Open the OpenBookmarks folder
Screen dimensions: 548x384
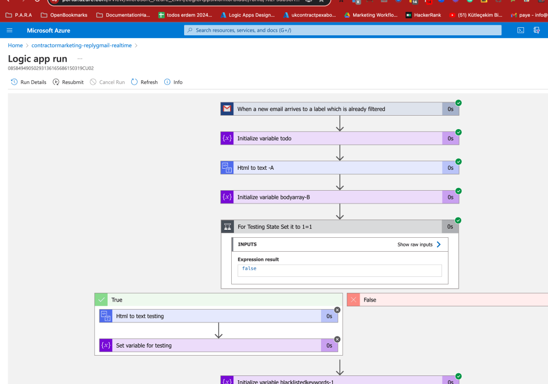pos(64,15)
